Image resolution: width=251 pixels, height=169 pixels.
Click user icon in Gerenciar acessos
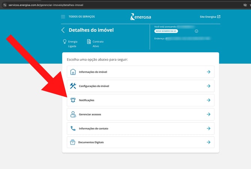click(73, 114)
